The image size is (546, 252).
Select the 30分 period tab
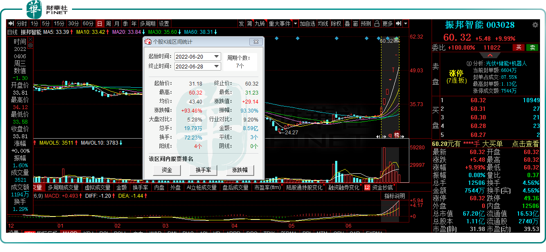tap(74, 24)
